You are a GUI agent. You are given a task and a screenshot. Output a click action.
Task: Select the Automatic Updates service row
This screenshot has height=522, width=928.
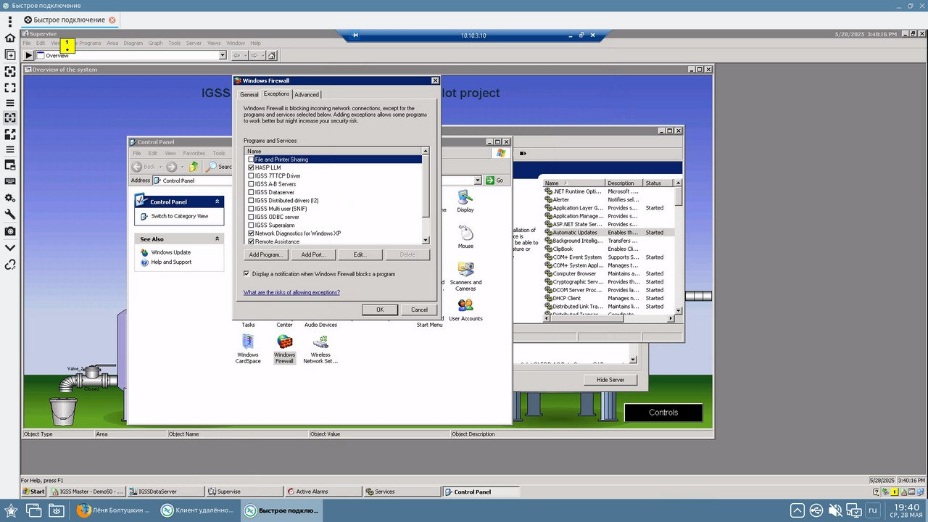(609, 233)
